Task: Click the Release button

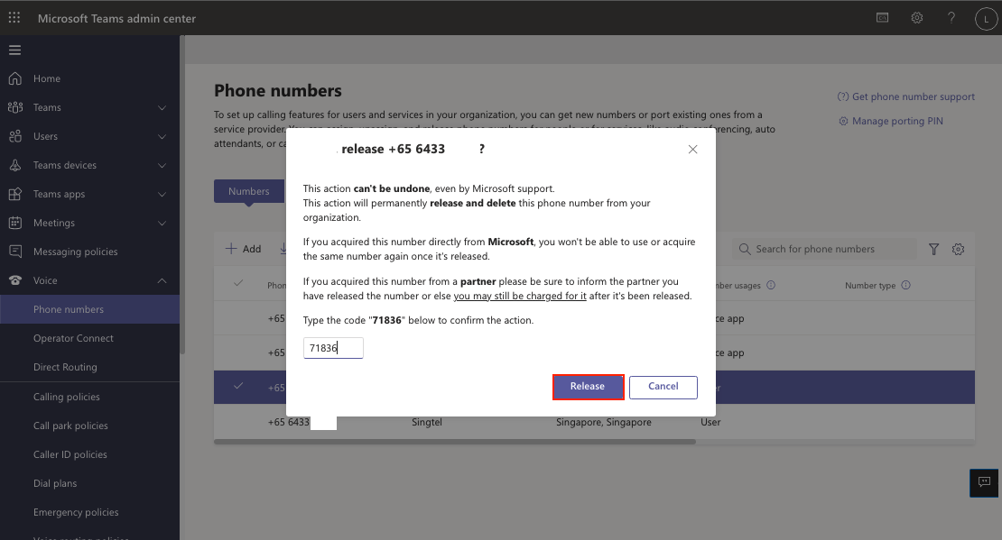Action: coord(588,387)
